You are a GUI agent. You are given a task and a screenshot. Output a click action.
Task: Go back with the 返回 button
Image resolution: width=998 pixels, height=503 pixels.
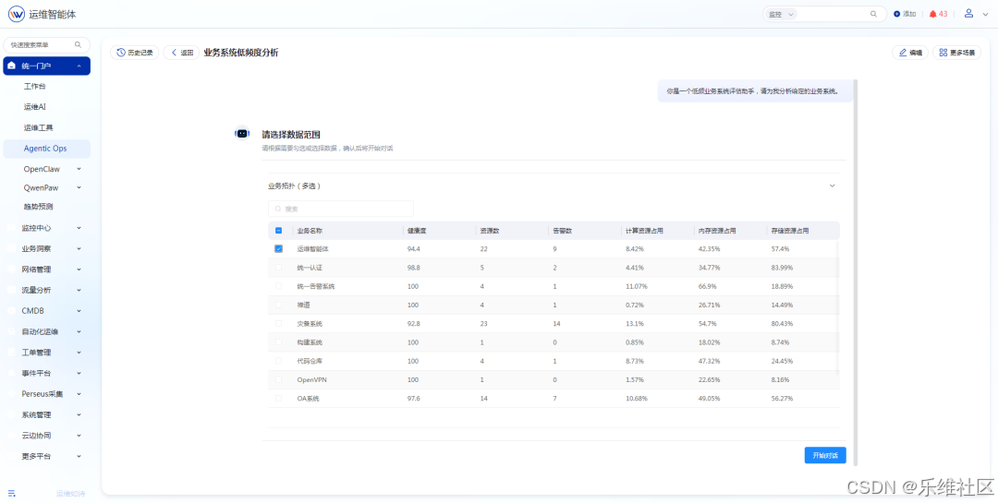point(181,53)
